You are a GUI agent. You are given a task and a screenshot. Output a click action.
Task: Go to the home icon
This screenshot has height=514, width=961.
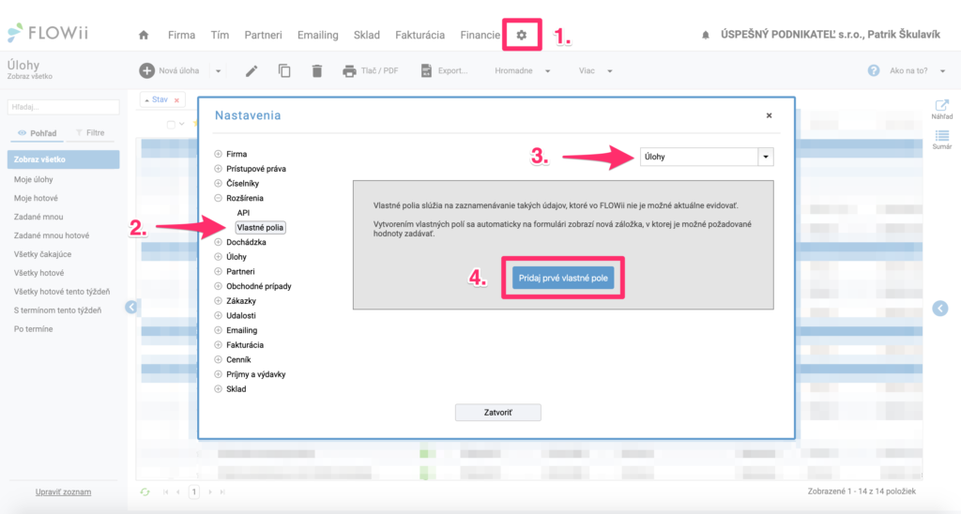144,35
